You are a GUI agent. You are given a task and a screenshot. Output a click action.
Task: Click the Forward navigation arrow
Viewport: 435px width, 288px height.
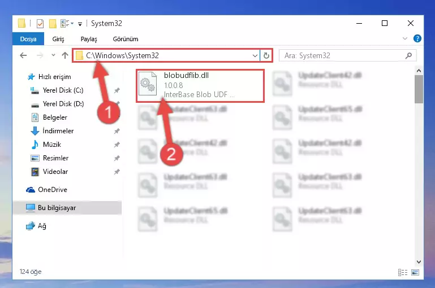point(40,56)
